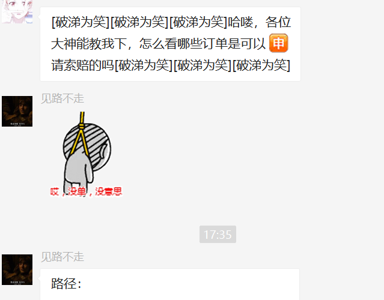The height and width of the screenshot is (300, 384).
Task: Click 见路不走 username above 路径 message
Action: click(x=62, y=257)
